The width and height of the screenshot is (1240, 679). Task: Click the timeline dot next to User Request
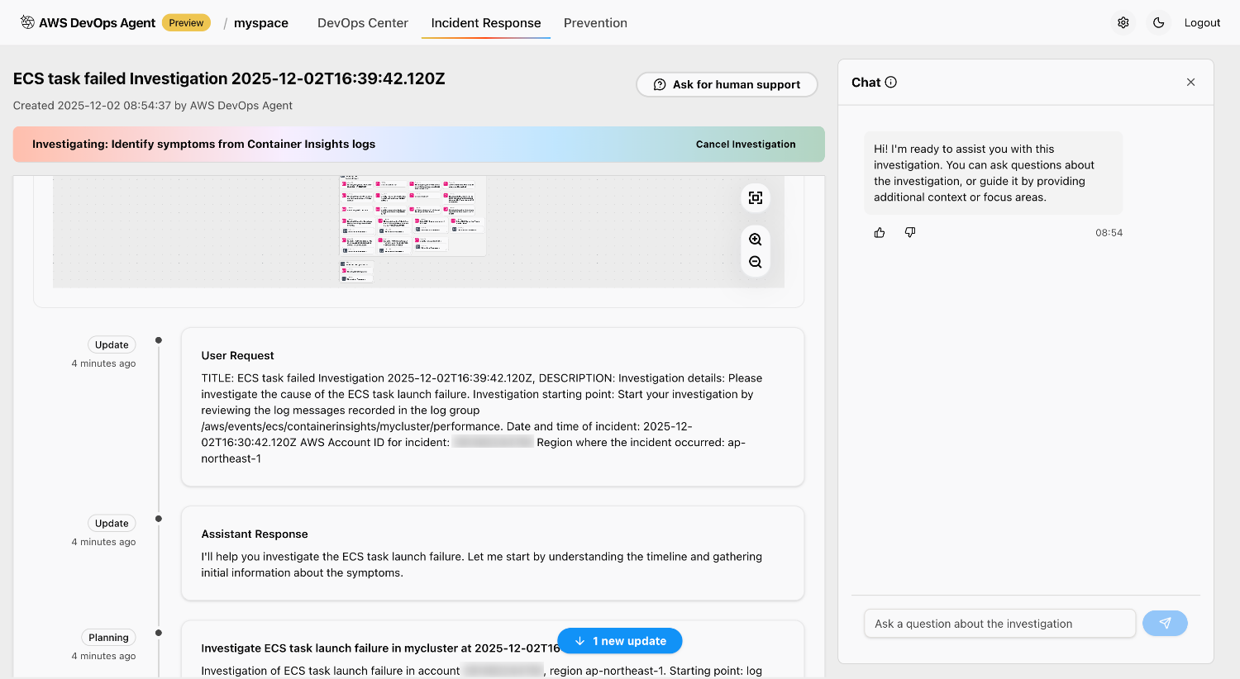point(159,340)
